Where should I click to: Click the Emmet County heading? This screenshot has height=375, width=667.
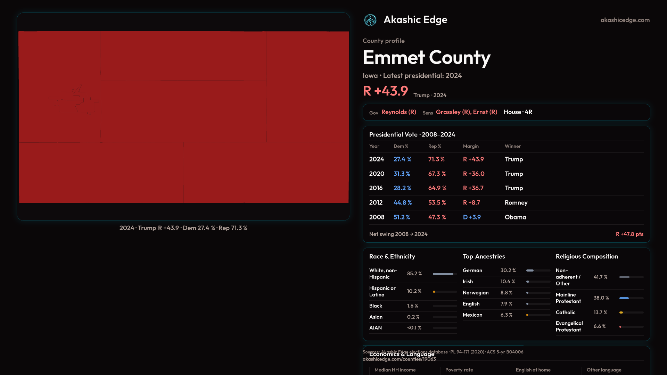click(x=426, y=58)
